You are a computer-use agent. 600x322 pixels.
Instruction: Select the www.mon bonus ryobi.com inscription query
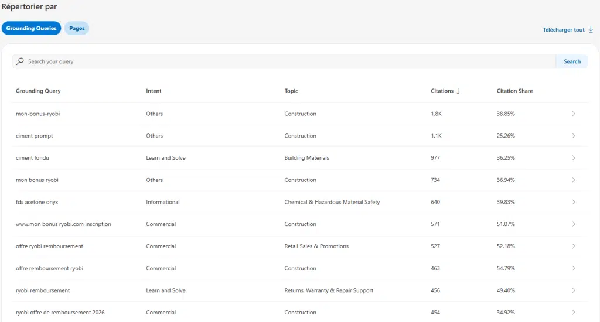[x=63, y=224]
